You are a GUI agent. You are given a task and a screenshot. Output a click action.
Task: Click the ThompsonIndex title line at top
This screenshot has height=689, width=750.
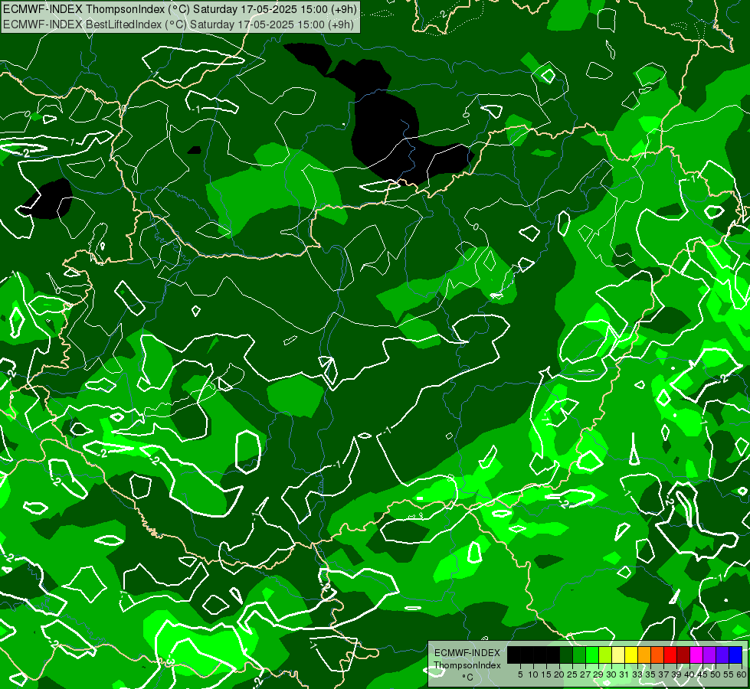click(179, 9)
